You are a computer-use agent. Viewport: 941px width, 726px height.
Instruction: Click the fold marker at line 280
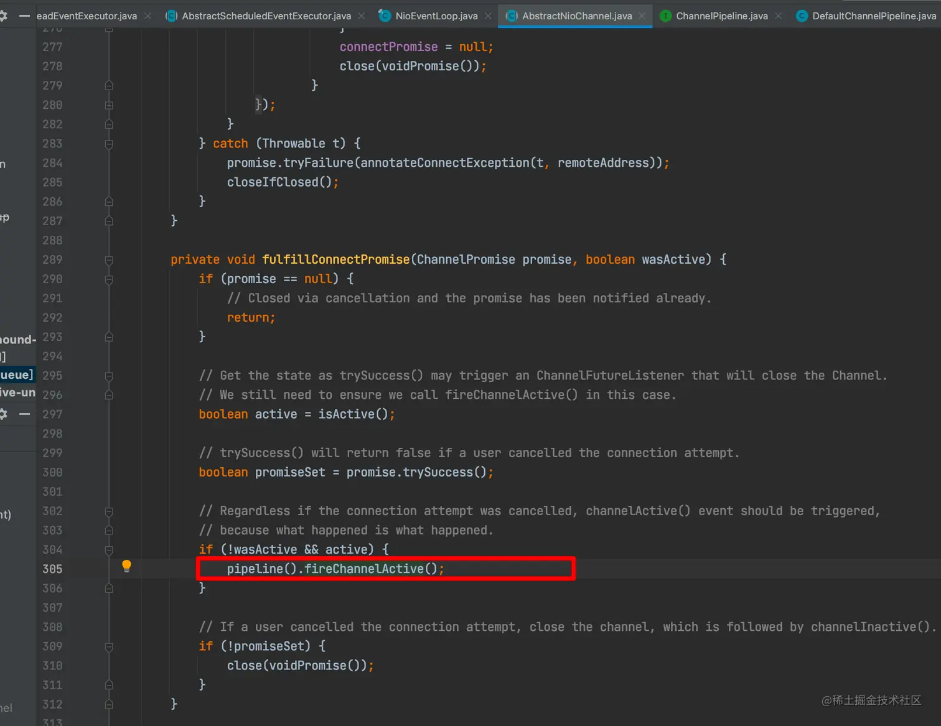(109, 105)
